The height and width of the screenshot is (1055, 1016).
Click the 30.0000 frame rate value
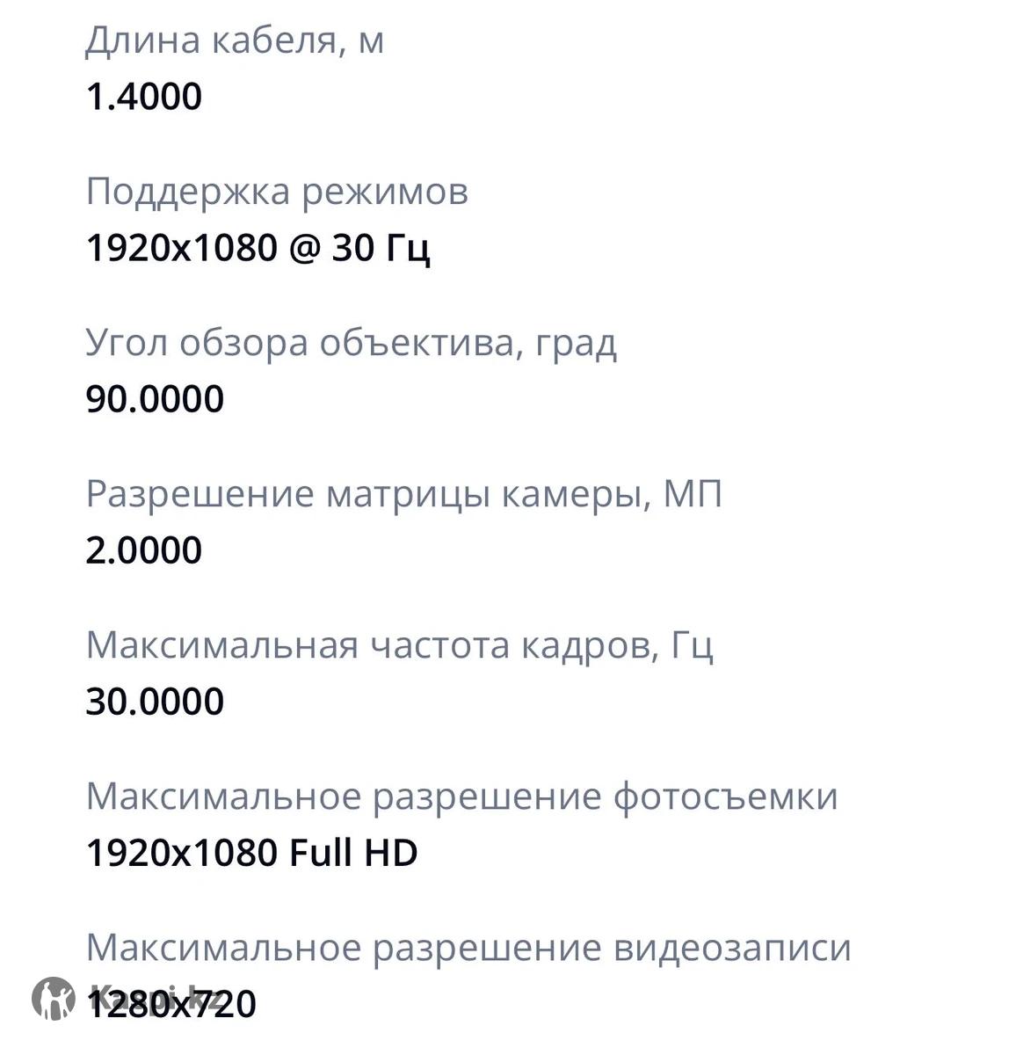[x=155, y=702]
